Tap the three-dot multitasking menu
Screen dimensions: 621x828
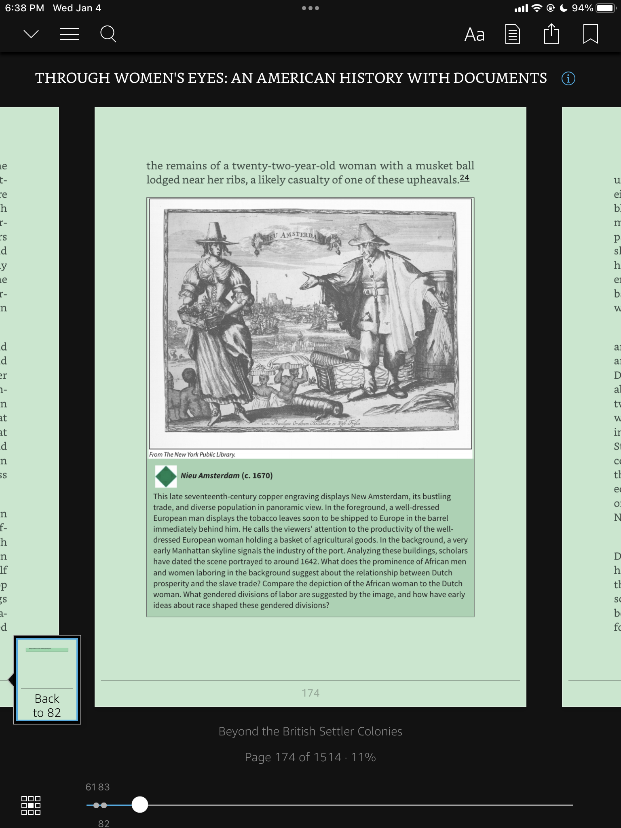pos(310,8)
